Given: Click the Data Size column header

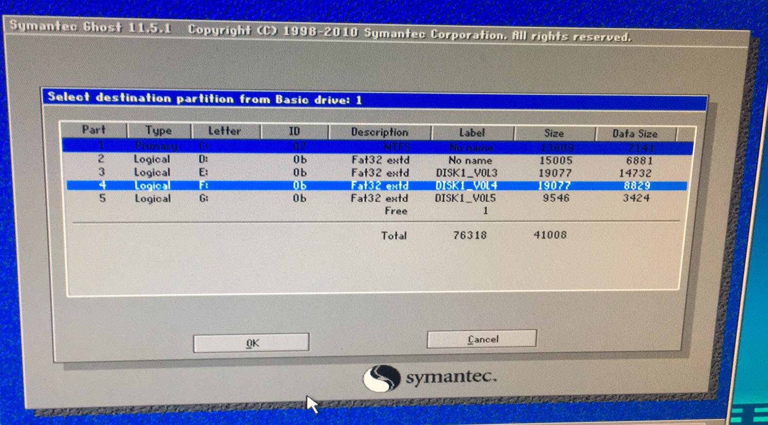Looking at the screenshot, I should click(635, 134).
